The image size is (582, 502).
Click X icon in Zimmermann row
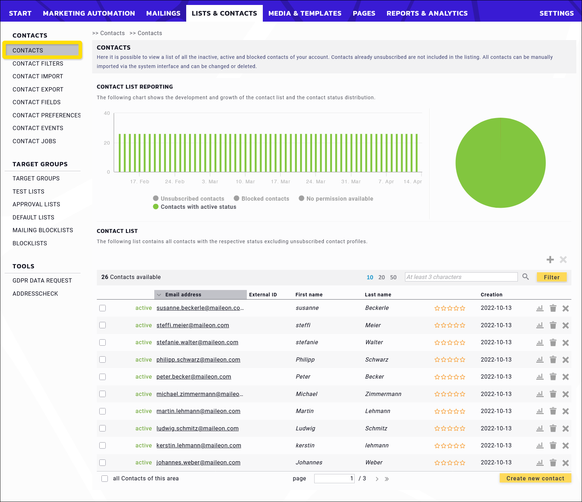click(566, 394)
